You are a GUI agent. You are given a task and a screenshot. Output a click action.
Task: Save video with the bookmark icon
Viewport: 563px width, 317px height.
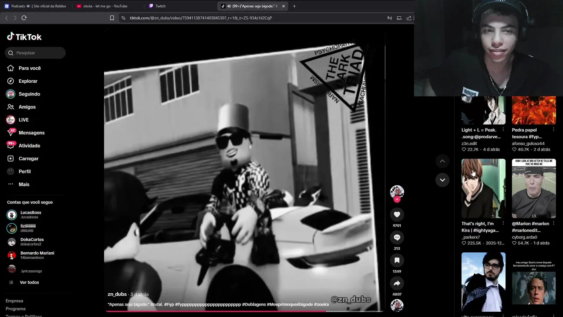pos(397,260)
